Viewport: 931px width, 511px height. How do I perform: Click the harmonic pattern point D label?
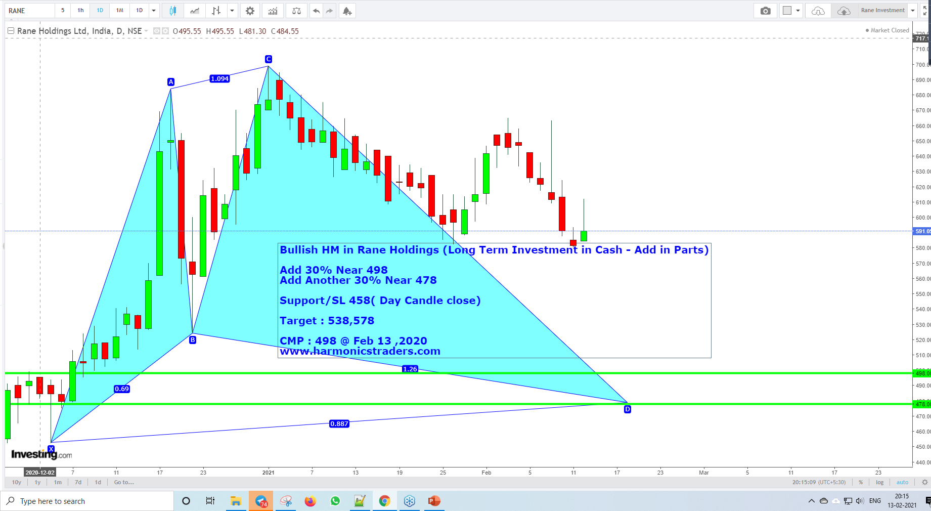point(627,409)
